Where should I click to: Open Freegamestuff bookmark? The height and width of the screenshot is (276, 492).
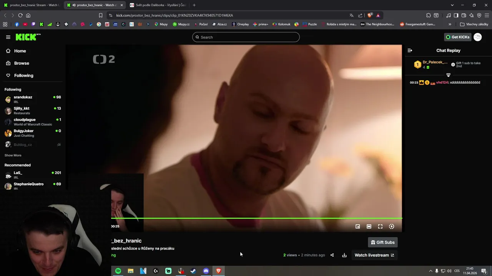click(417, 24)
